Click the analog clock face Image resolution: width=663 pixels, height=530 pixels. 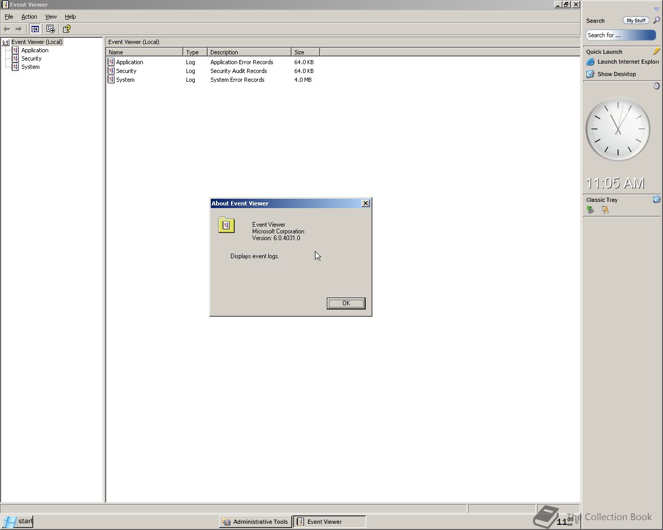pyautogui.click(x=617, y=129)
